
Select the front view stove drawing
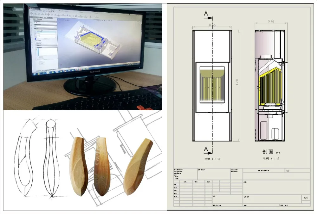212,85
